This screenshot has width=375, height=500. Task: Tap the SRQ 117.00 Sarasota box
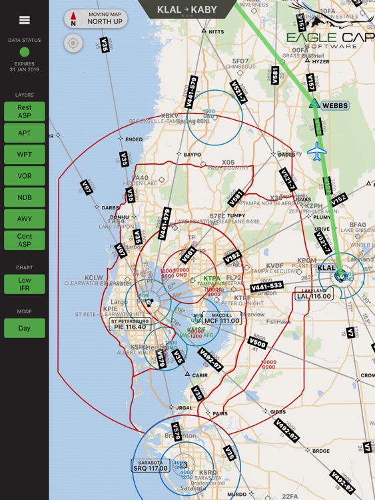(x=151, y=466)
